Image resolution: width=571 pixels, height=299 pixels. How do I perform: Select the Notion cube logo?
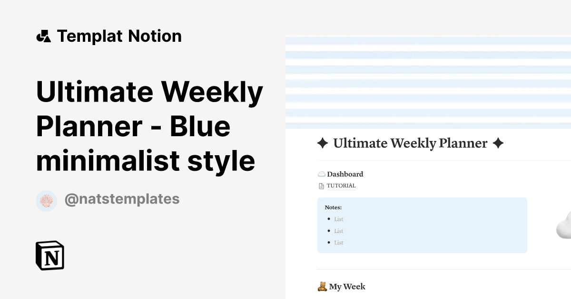(x=49, y=255)
